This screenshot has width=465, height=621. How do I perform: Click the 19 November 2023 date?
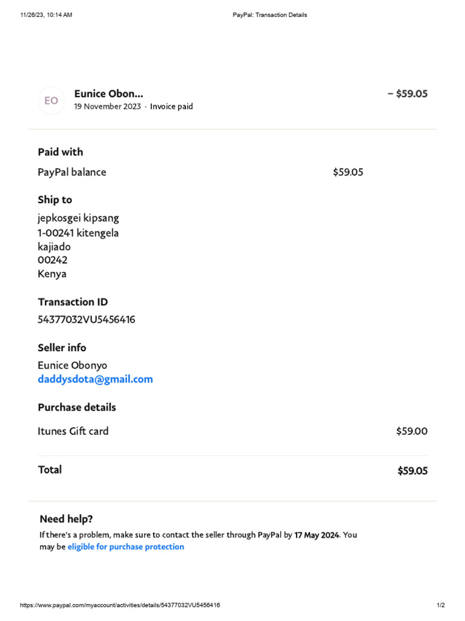point(107,107)
